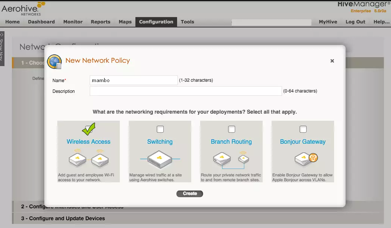Click the Bonjour Gateway device illustration
Image resolution: width=391 pixels, height=228 pixels.
click(x=306, y=159)
